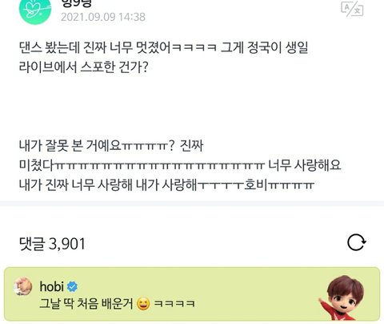Tap the 너무 사랑해요 phrase in the post
Screen dimensions: 384x324
(x=305, y=165)
